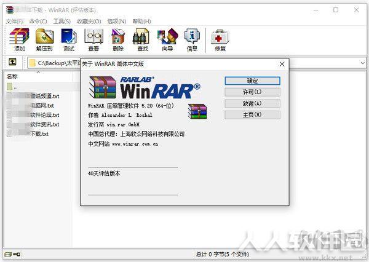The height and width of the screenshot is (262, 369).
Task: Open the 收藏夹(O) menu
Action: click(x=89, y=22)
